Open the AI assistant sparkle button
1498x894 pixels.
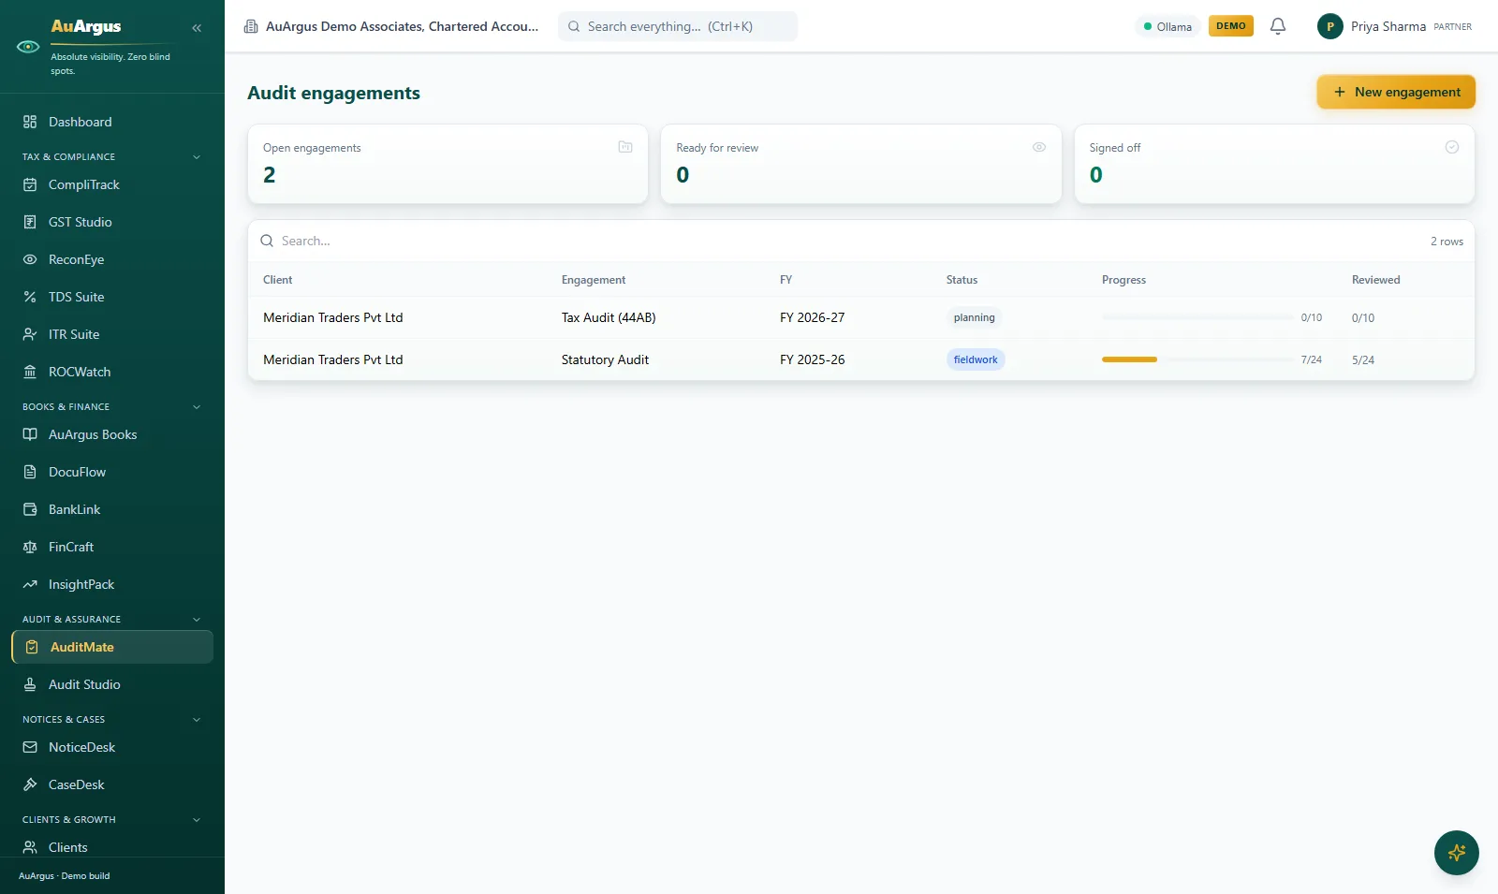point(1457,853)
